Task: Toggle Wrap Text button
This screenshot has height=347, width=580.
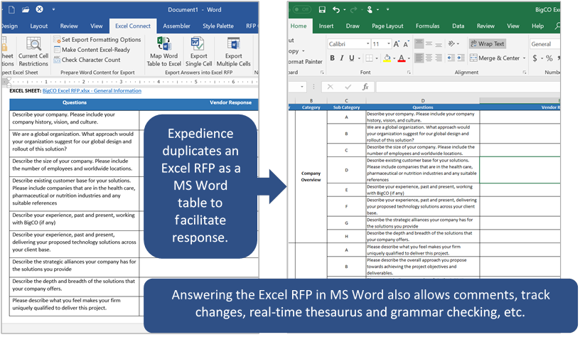Action: coord(487,44)
